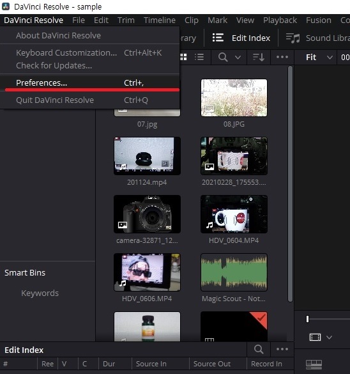Open Edit Index three-dot options menu
This screenshot has height=374, width=350.
282,350
